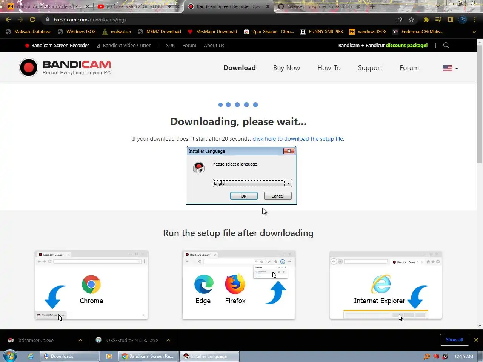Click the Bandicam tray icon
This screenshot has width=483, height=362.
coord(445,356)
